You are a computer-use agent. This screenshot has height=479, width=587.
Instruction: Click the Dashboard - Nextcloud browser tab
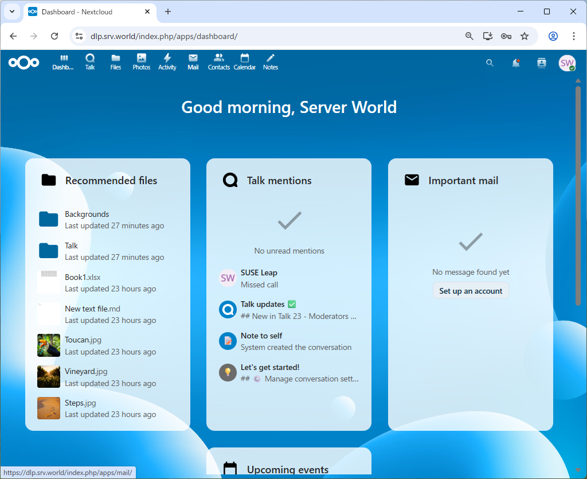pos(90,11)
